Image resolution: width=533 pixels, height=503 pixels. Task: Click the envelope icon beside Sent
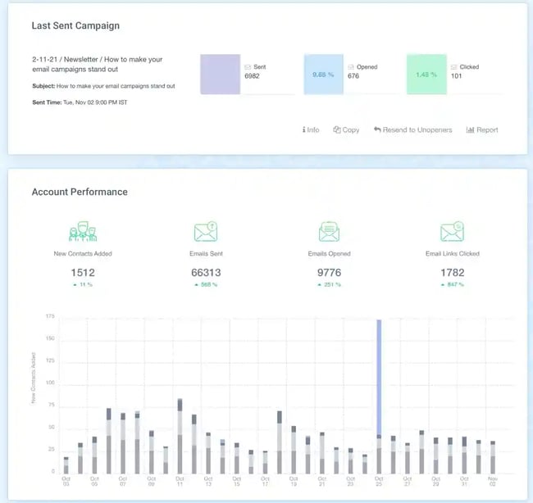point(248,67)
